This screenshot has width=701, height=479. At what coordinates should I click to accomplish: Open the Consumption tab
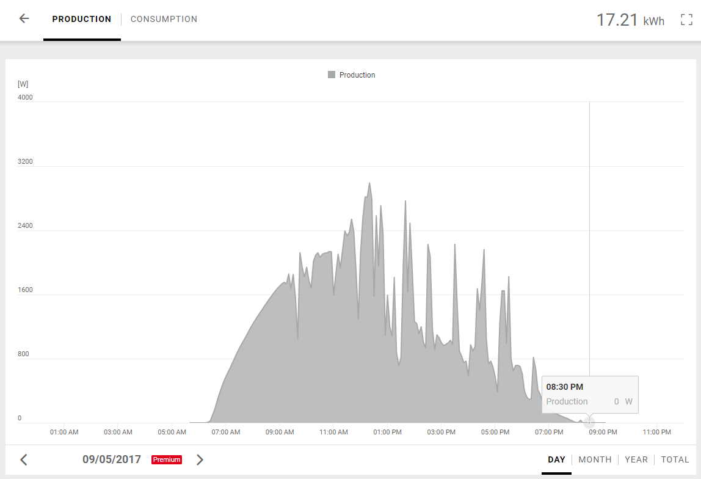coord(164,19)
